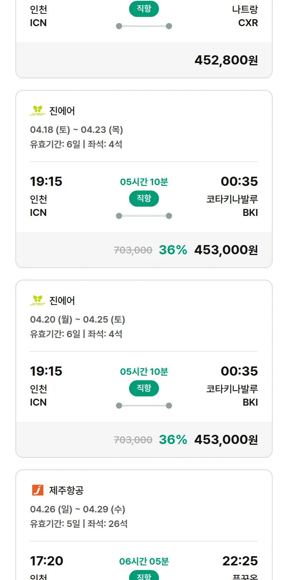288x580 pixels.
Task: Tap the 직항 badge on the 04.20 flight
Action: [x=144, y=388]
